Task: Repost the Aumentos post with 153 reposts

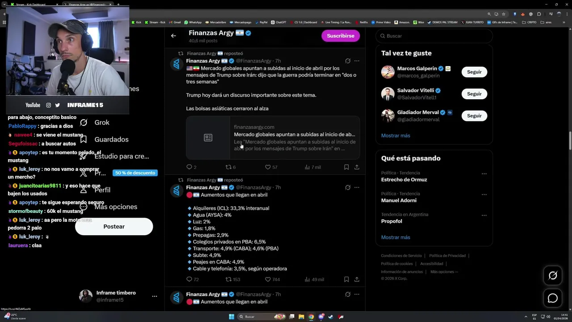Action: 232,280
